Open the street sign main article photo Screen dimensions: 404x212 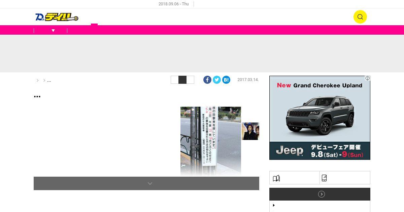(x=211, y=141)
